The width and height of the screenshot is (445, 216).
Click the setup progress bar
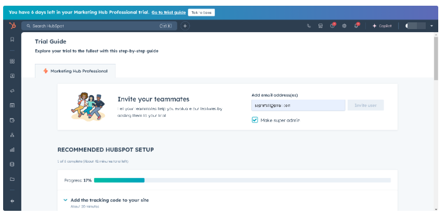242,180
